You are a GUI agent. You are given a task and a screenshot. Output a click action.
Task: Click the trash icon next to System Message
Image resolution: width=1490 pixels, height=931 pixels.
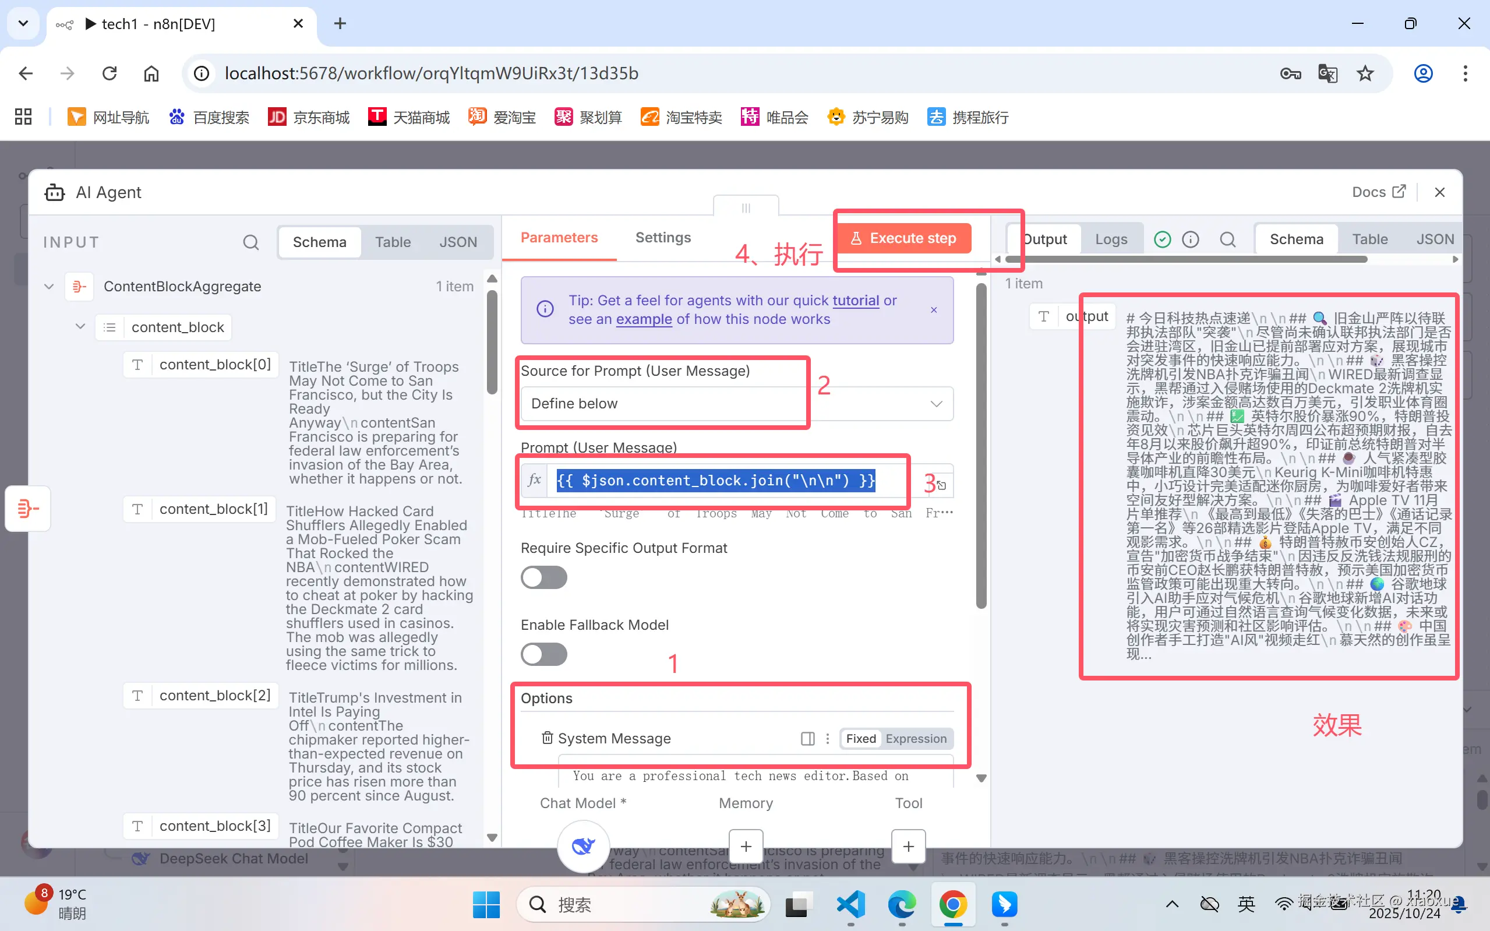[546, 738]
